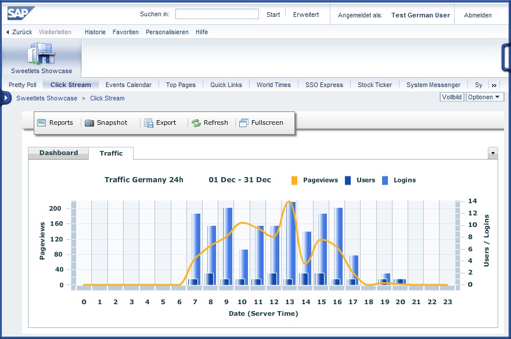Viewport: 511px width, 339px height.
Task: Click the Refresh toolbar label
Action: click(216, 122)
